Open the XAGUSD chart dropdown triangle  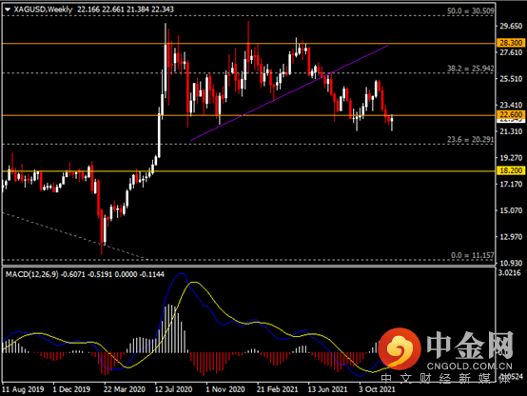8,10
